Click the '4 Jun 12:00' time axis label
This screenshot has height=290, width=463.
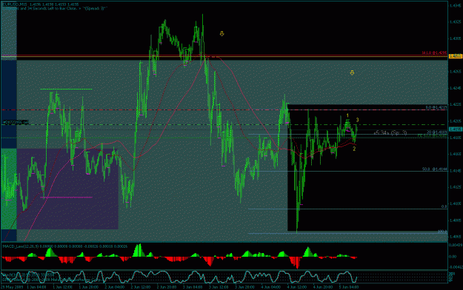[296, 287]
